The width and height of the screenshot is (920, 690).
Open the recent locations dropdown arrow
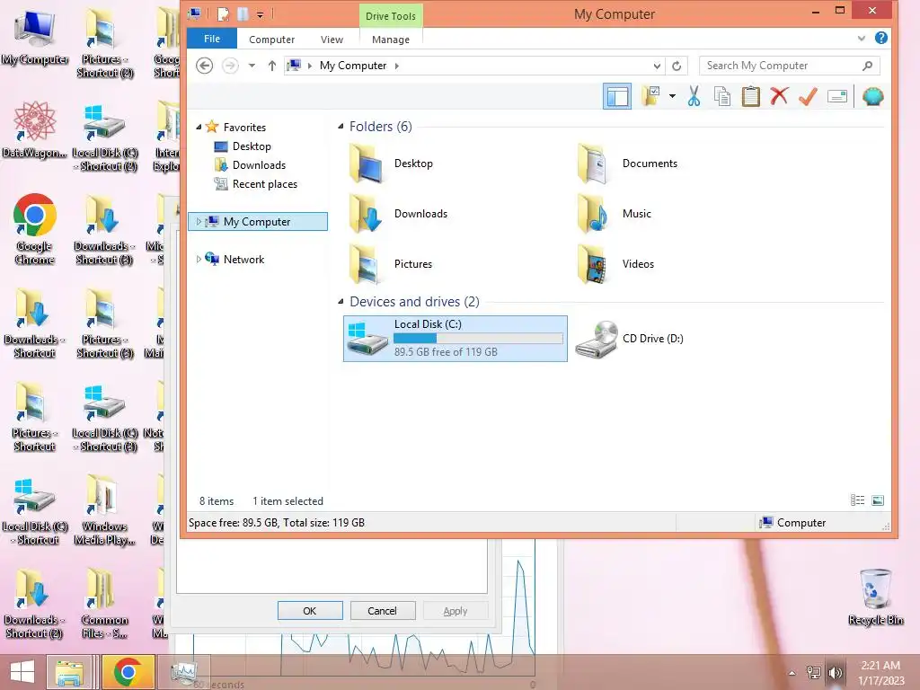[x=252, y=66]
